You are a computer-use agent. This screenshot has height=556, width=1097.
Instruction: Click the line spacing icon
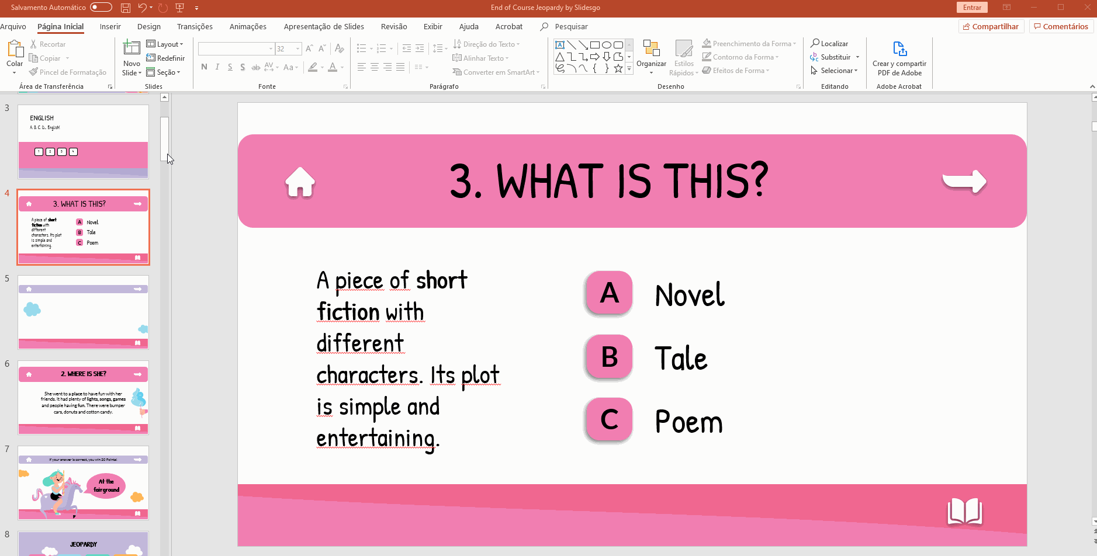coord(438,48)
